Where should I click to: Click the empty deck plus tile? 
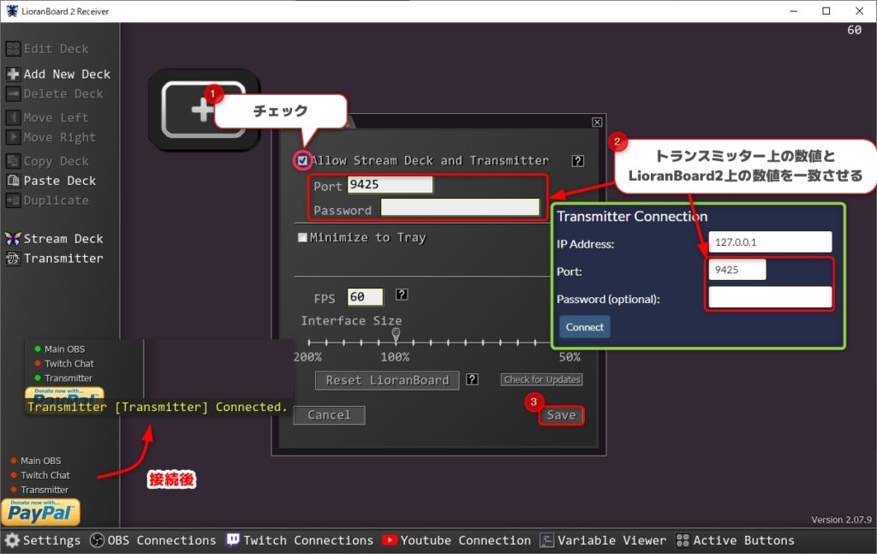pos(204,110)
